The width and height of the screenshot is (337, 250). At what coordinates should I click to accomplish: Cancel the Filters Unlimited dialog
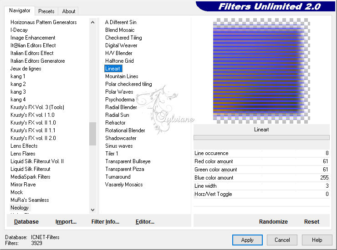(x=282, y=240)
